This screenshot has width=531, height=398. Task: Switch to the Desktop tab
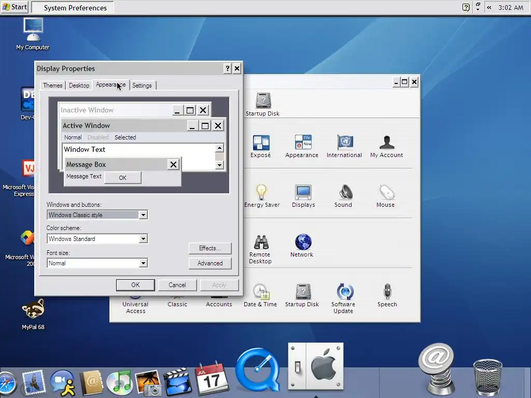pyautogui.click(x=79, y=86)
